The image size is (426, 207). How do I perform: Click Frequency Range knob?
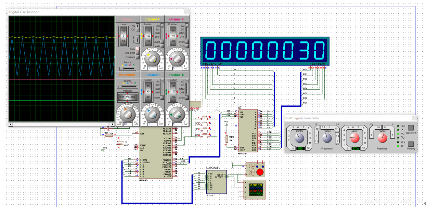[327, 138]
